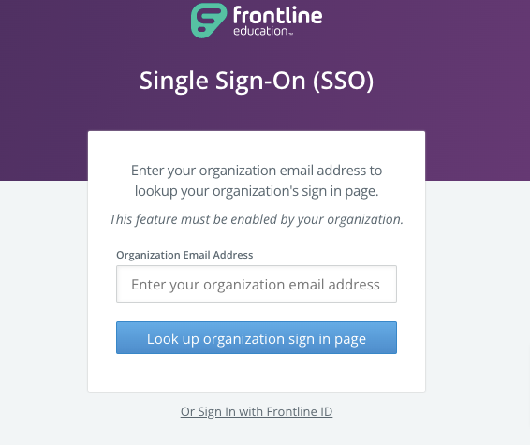Image resolution: width=530 pixels, height=445 pixels.
Task: Click the green Frontline logo icon
Action: [208, 21]
